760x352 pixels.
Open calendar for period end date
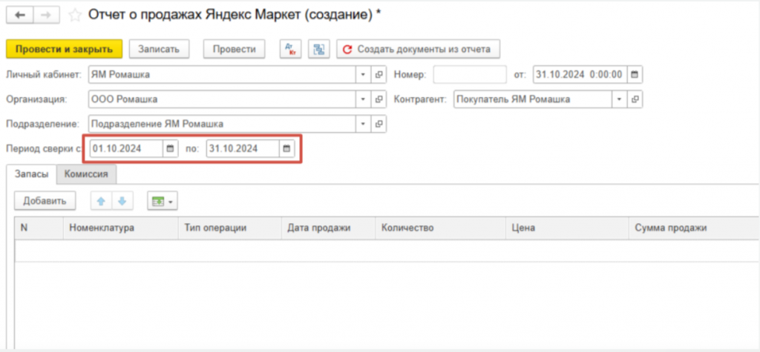pyautogui.click(x=286, y=149)
